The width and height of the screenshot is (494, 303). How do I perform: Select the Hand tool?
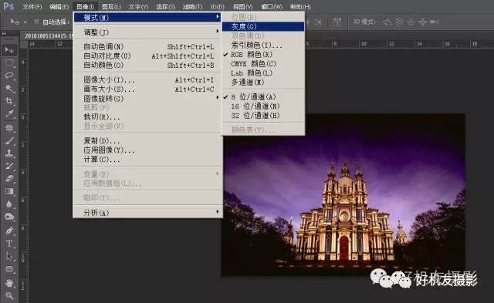point(9,283)
